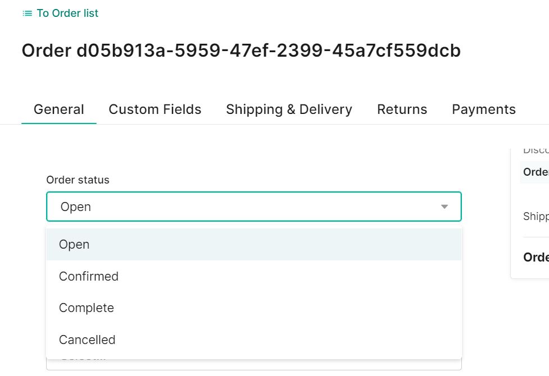Click the Order status select field
The image size is (549, 376).
254,207
